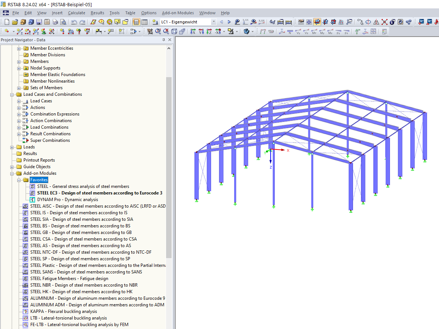Save the model with the floppy disk icon
The image size is (439, 329).
(39, 22)
